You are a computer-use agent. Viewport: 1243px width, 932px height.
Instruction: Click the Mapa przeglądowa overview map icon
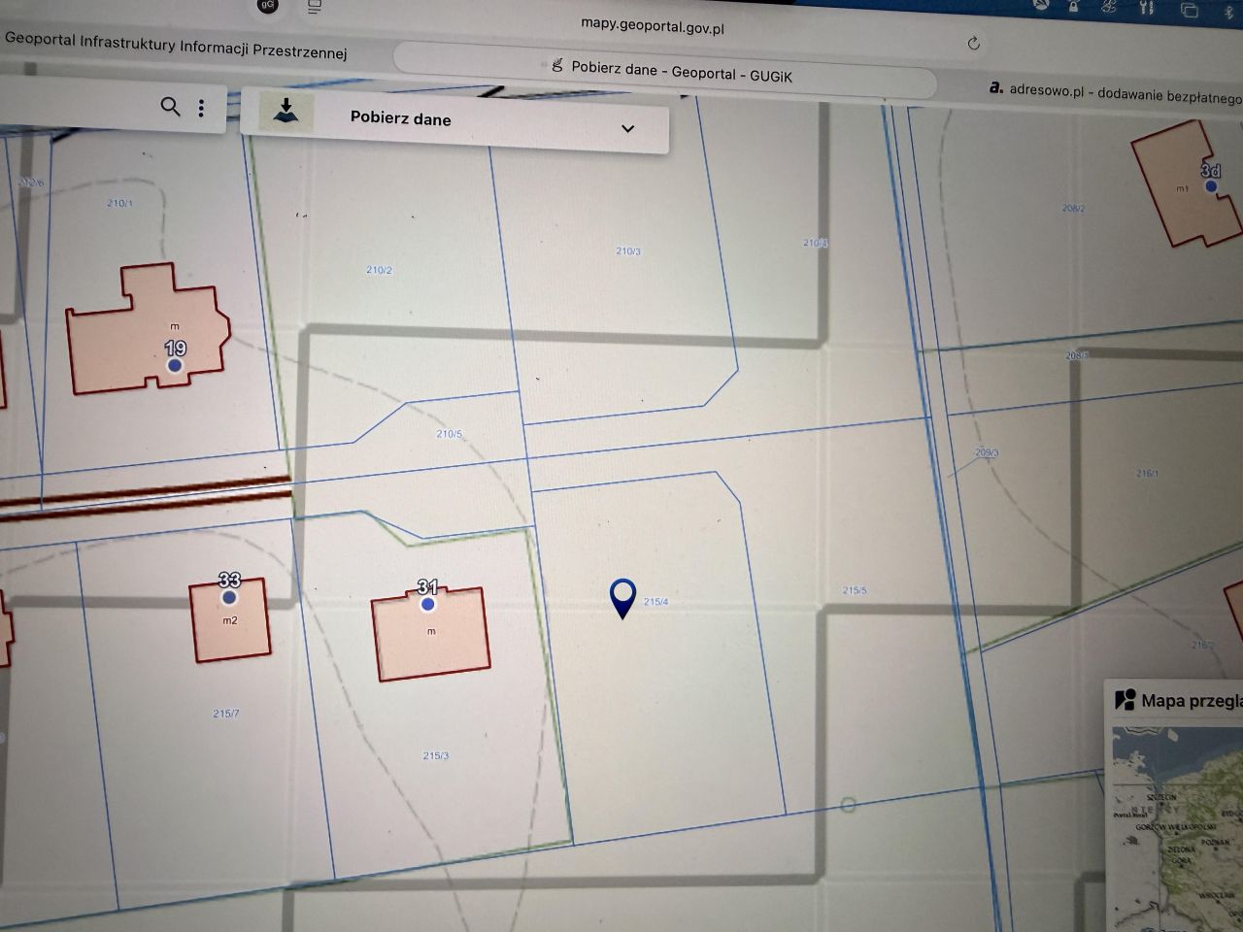click(1125, 699)
